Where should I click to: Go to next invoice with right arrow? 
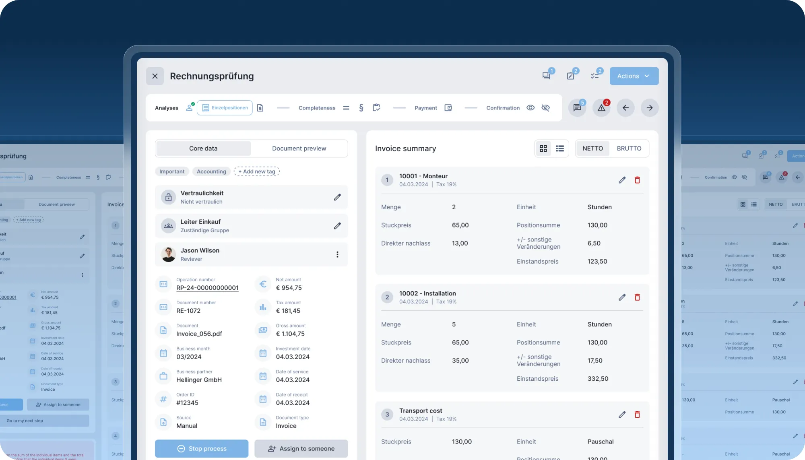point(650,108)
